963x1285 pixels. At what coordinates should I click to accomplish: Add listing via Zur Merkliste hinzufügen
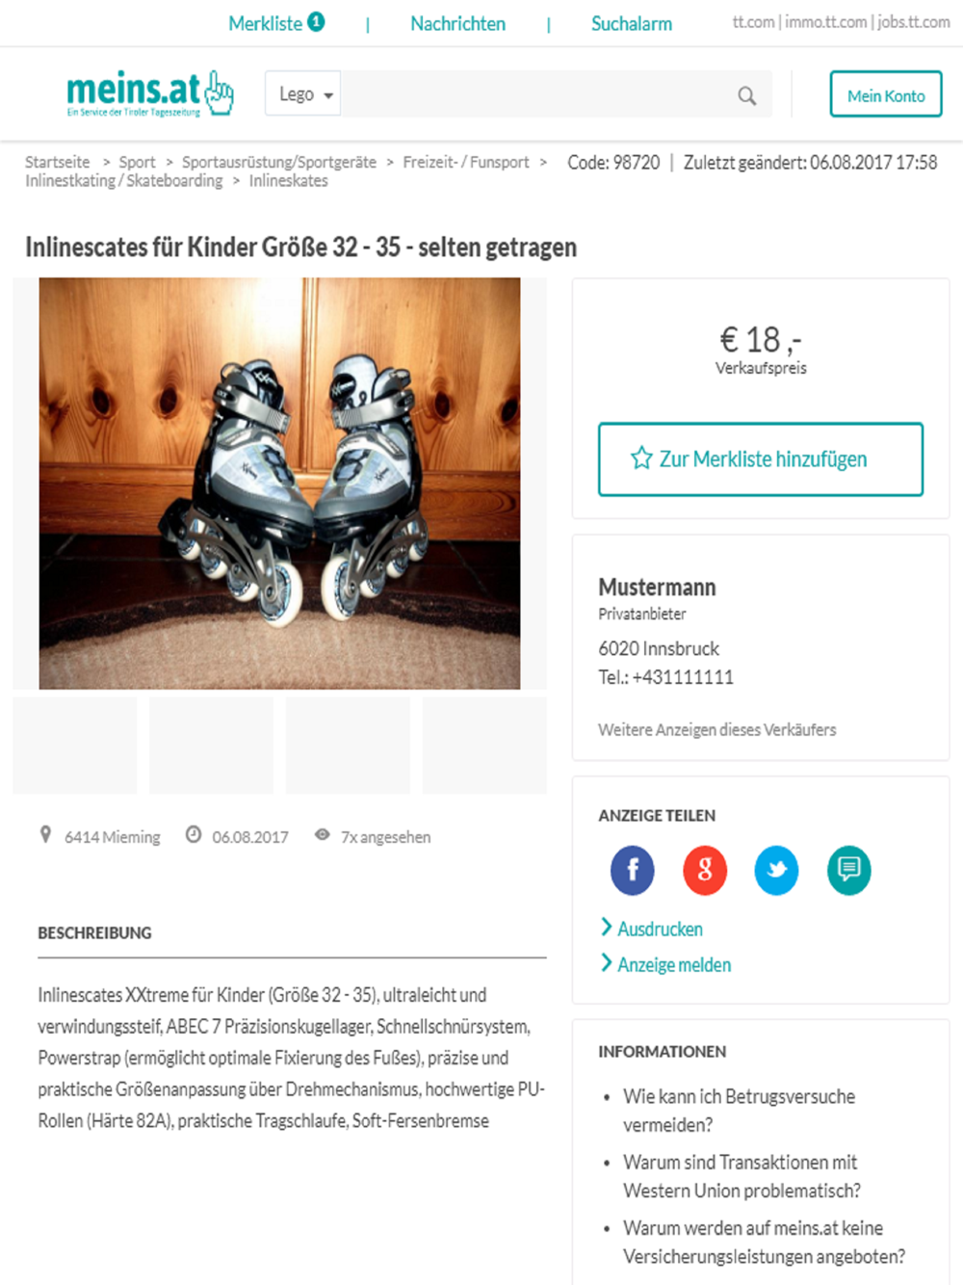coord(761,459)
